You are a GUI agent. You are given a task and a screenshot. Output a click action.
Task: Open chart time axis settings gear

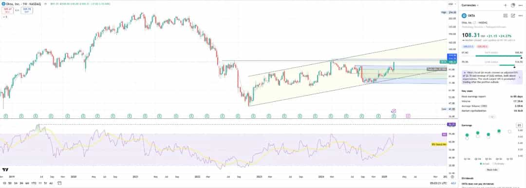coord(452,177)
